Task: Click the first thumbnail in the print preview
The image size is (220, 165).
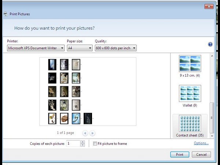Action: [52, 65]
